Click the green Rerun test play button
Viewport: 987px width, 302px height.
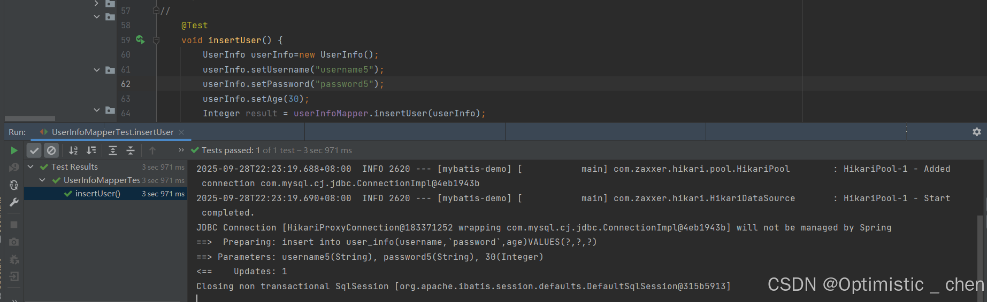coord(14,150)
